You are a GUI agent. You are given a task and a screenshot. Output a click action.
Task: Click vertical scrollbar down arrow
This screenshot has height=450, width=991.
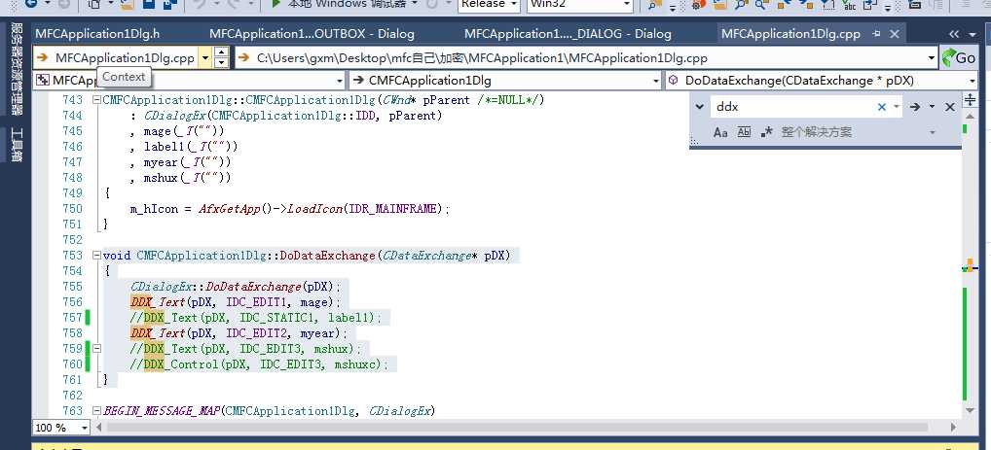(x=970, y=411)
